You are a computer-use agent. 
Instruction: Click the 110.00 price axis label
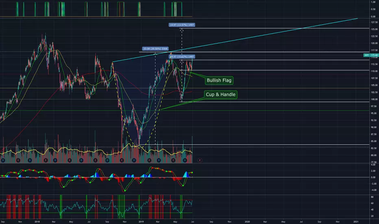click(x=374, y=71)
